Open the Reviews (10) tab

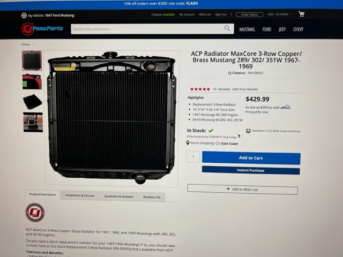pos(152,197)
